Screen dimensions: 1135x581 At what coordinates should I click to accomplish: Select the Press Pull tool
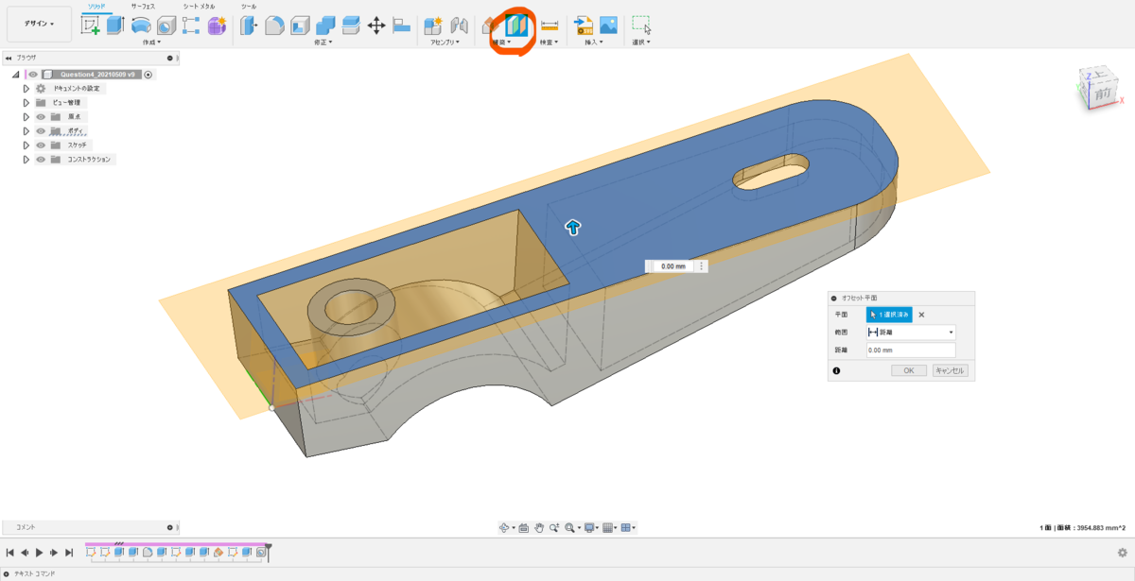tap(249, 26)
